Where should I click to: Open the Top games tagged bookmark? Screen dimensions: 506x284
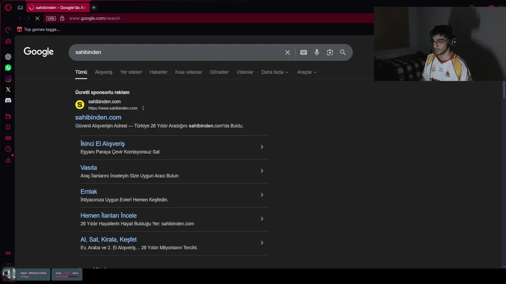tap(38, 29)
